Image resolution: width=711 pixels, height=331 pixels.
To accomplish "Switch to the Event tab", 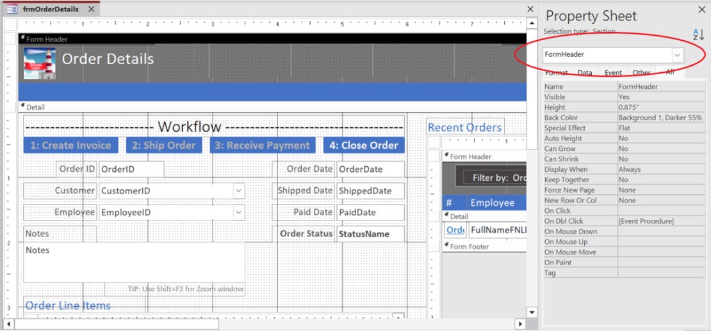I will [x=613, y=72].
